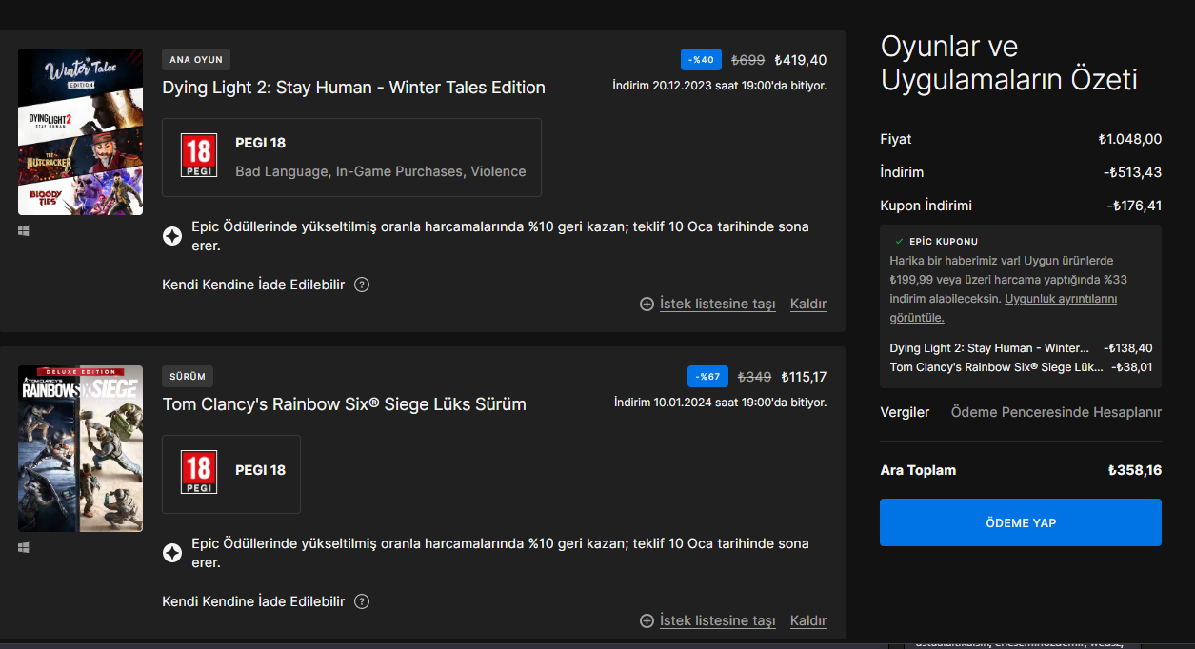Open Uygunluk ayrıntılarını görüntüle coupon link

tap(1004, 307)
